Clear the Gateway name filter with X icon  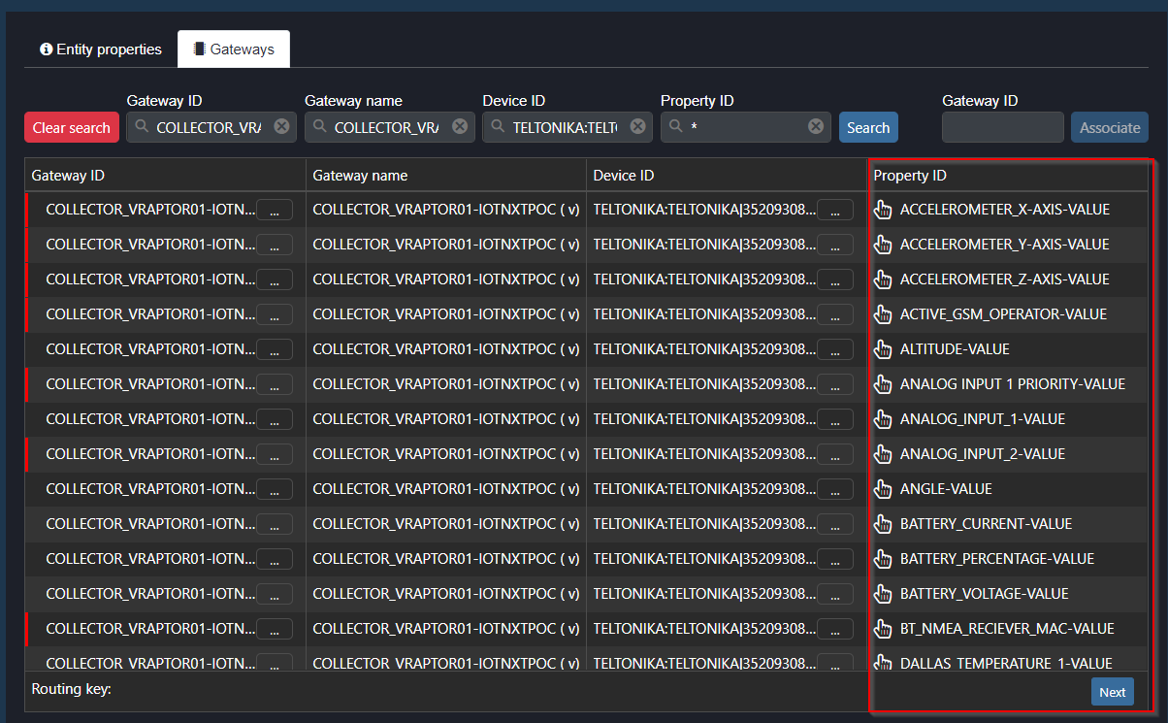pos(460,127)
